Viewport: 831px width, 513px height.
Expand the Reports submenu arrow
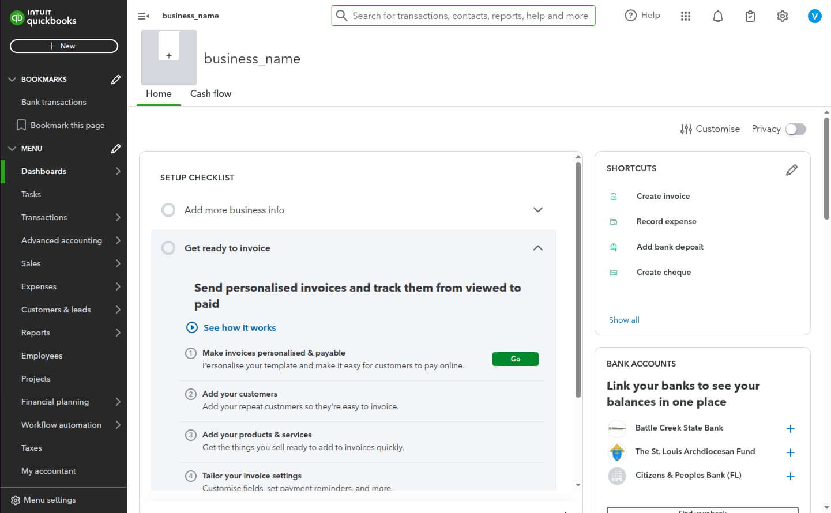click(118, 333)
